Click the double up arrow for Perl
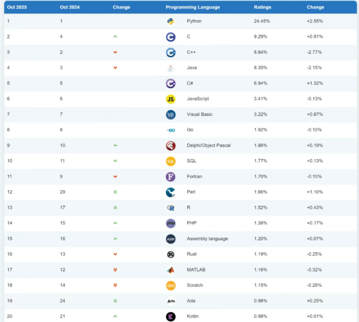 [115, 192]
